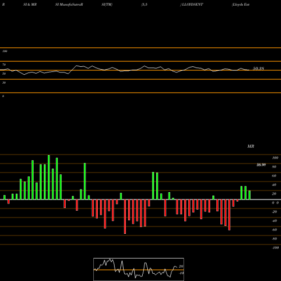Viewport: 281px width, 281px height.
Task: Open the mini overview chart thumbnail
Action: pos(139,269)
